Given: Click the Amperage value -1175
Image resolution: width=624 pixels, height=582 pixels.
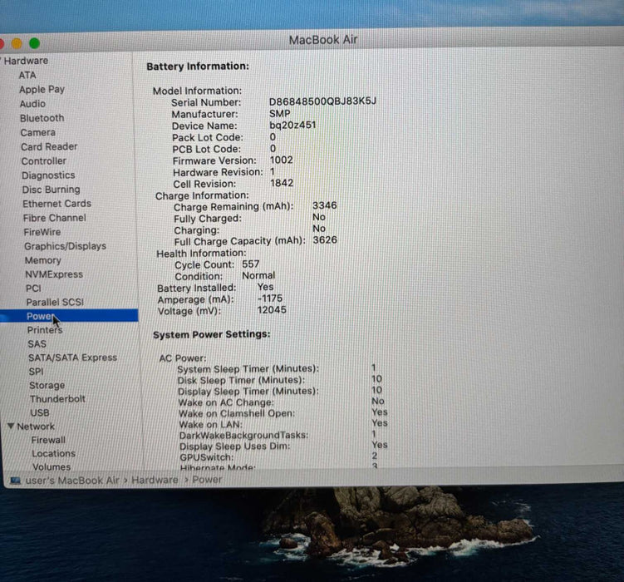Looking at the screenshot, I should coord(270,298).
